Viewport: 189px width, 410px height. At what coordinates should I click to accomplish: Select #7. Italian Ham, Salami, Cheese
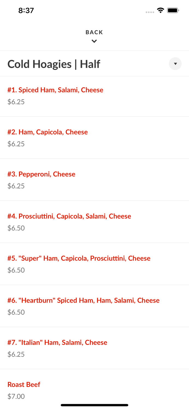(57, 342)
